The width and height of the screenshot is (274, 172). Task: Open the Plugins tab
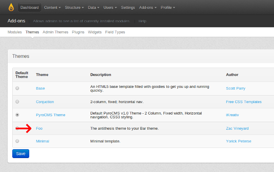click(x=78, y=32)
